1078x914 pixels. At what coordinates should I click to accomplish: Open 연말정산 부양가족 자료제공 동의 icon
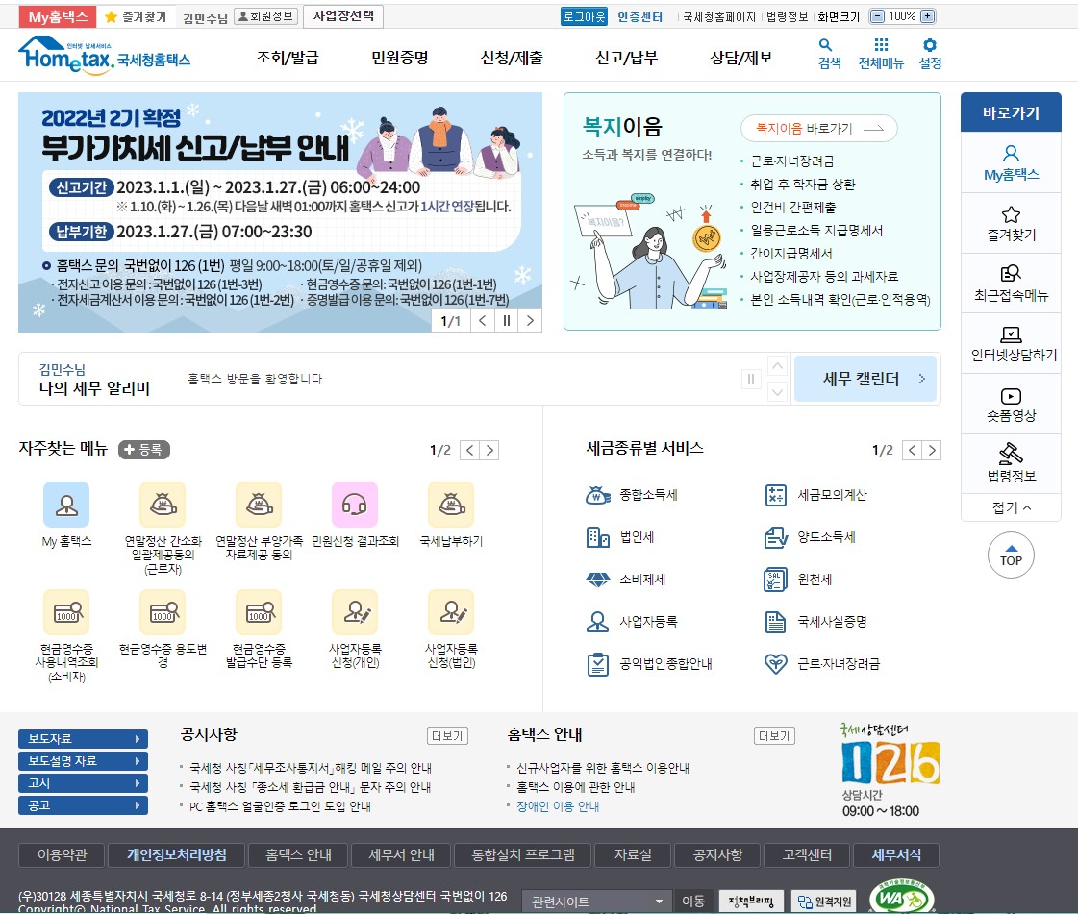[x=259, y=506]
